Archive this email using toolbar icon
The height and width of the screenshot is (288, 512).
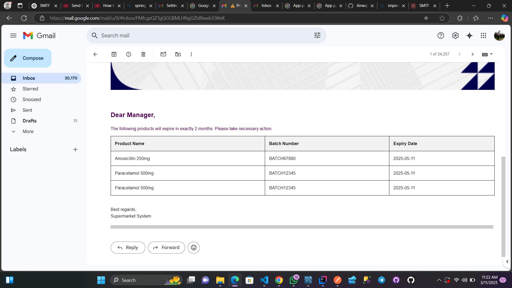[x=114, y=54]
